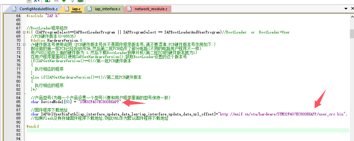Click 'IAPBootLoaderAndUserProgram' in the #if condition
This screenshot has height=141, width=354.
192,32
